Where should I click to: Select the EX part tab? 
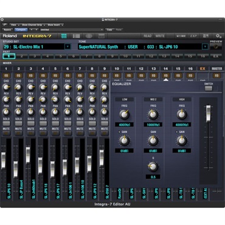216,56
